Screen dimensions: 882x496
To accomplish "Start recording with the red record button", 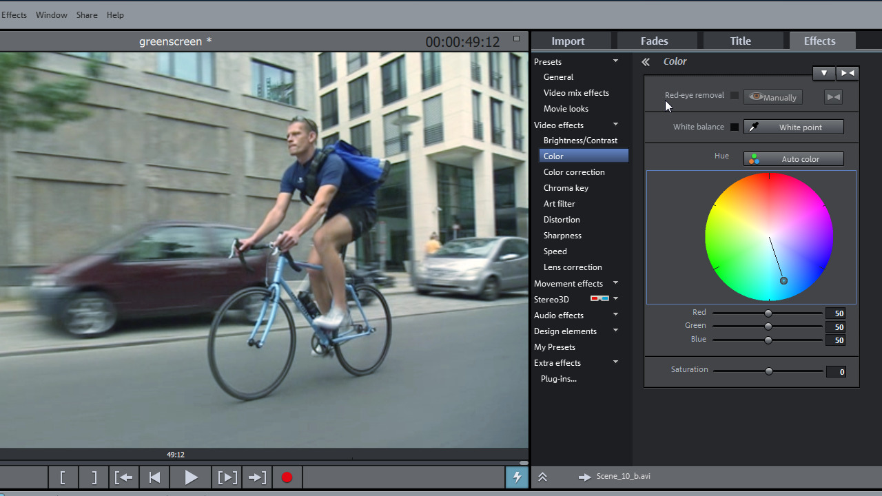I will (287, 477).
